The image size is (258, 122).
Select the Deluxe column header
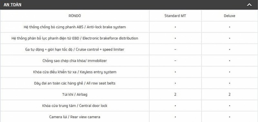229,16
